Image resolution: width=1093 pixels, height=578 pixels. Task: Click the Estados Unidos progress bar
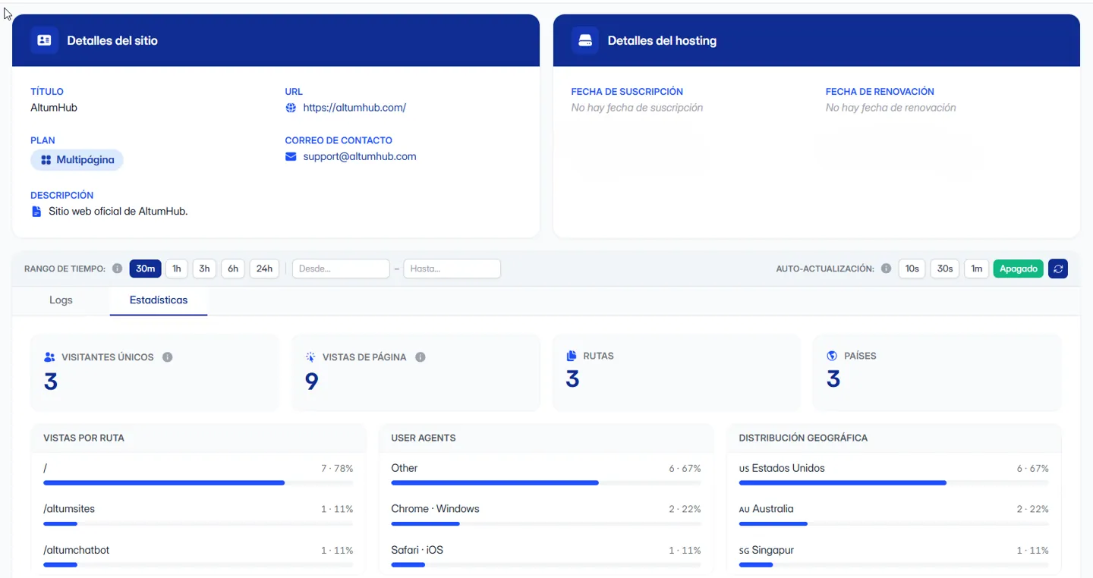[894, 482]
